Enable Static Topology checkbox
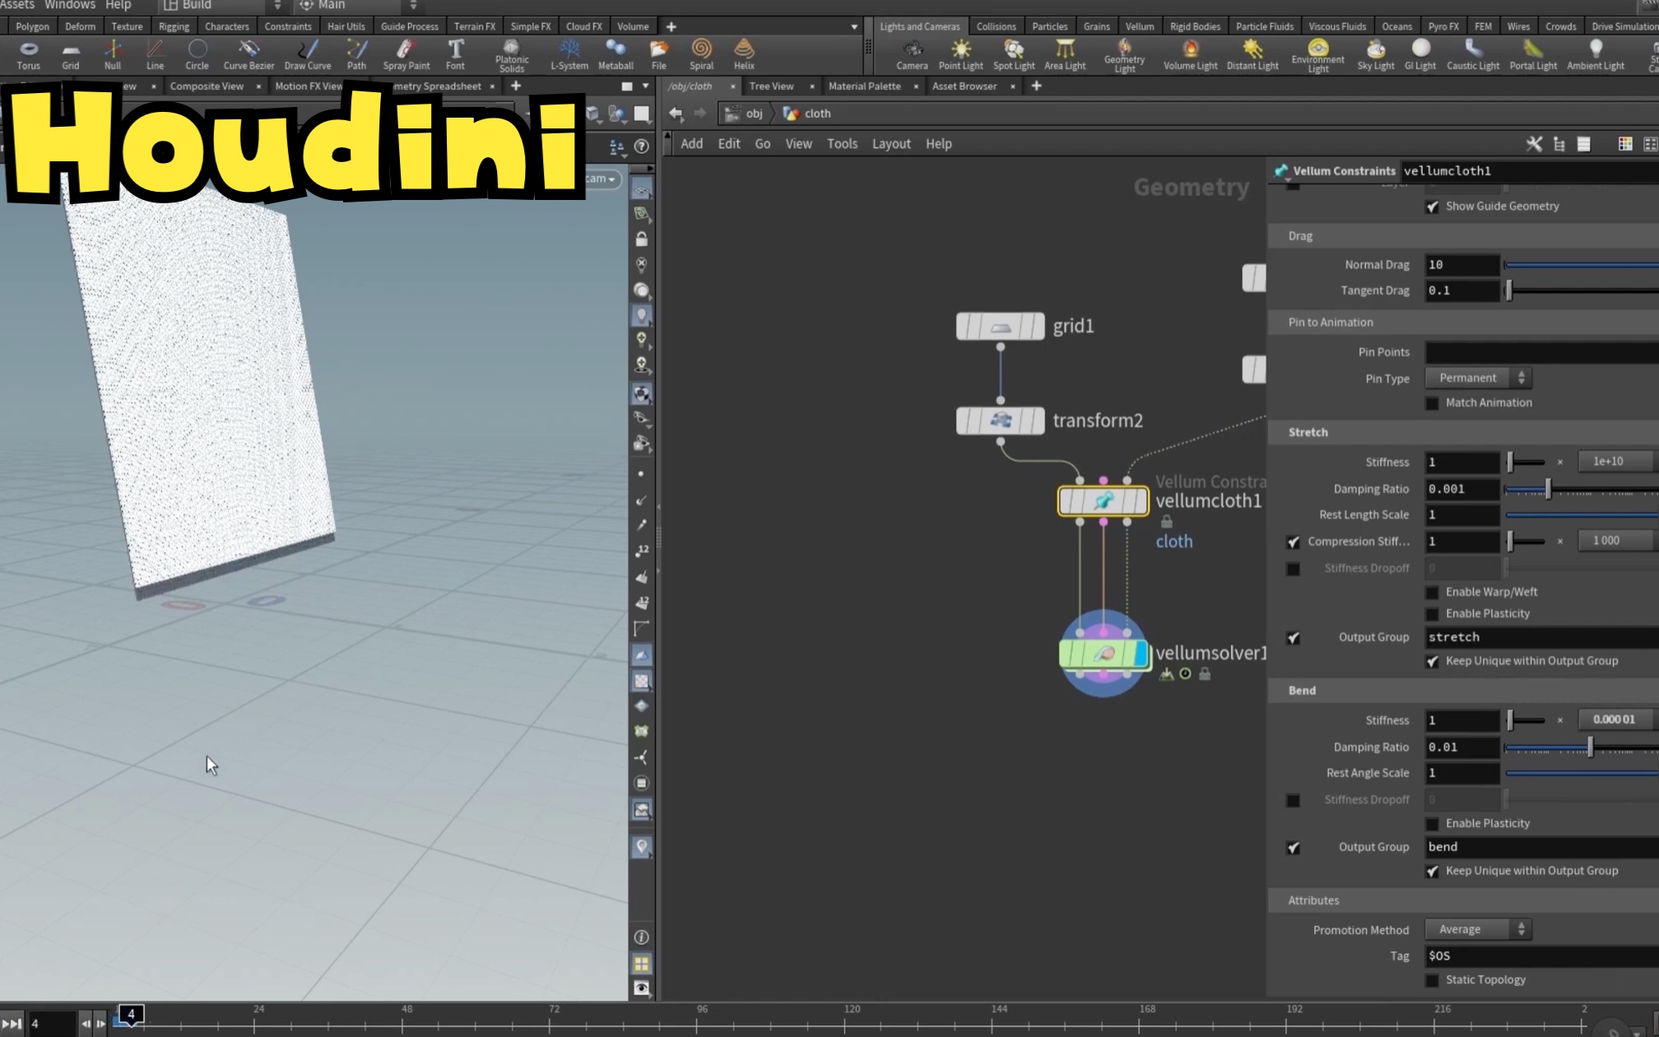 (x=1432, y=980)
